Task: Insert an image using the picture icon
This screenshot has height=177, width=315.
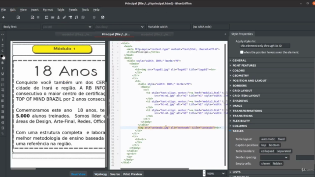Action: coord(53,17)
